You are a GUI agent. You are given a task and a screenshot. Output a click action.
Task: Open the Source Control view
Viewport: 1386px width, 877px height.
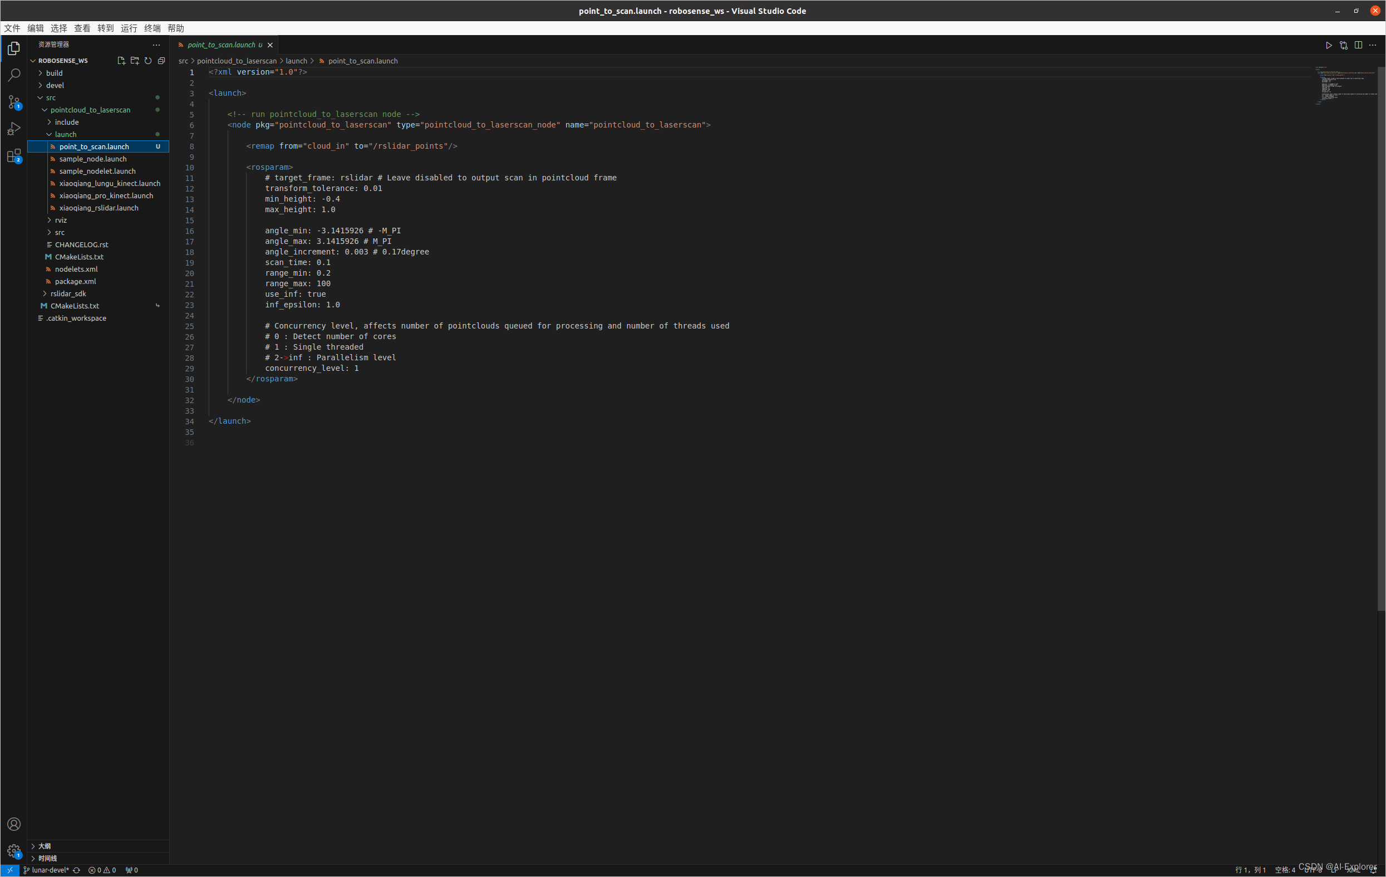click(x=14, y=102)
